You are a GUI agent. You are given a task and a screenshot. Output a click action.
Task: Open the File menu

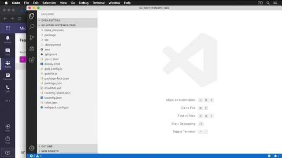(x=26, y=3)
